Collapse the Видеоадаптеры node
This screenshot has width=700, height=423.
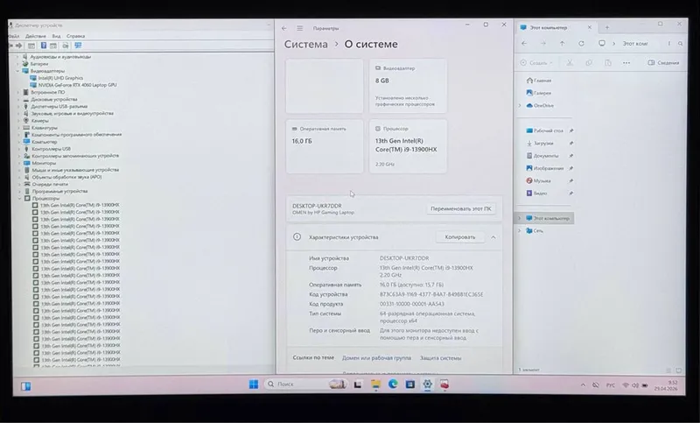pyautogui.click(x=17, y=71)
